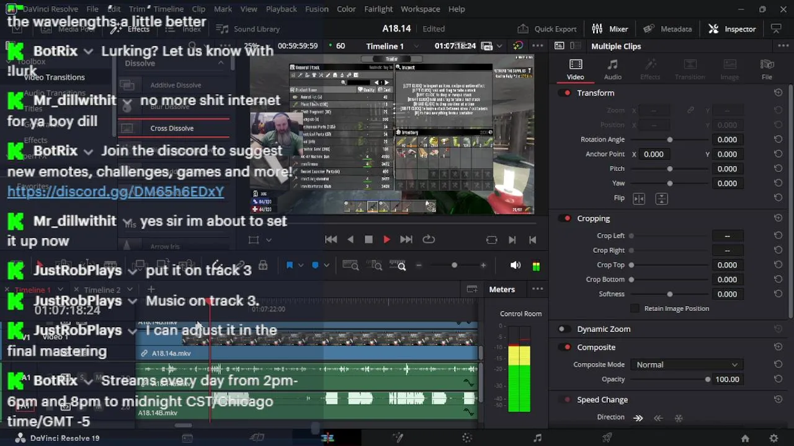Play the timeline with the red play button
Screen dimensions: 794x446
point(386,239)
